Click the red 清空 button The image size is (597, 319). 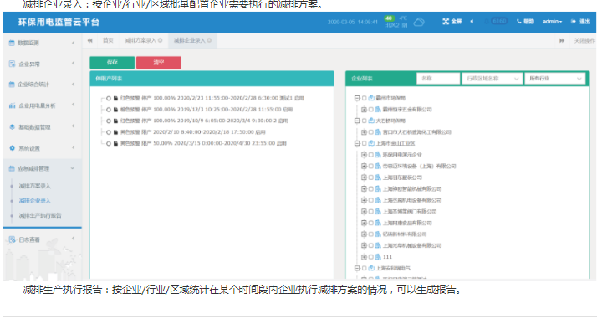[x=159, y=63]
